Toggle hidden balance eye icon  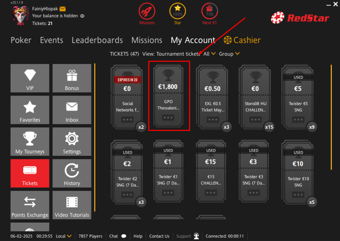[x=83, y=16]
